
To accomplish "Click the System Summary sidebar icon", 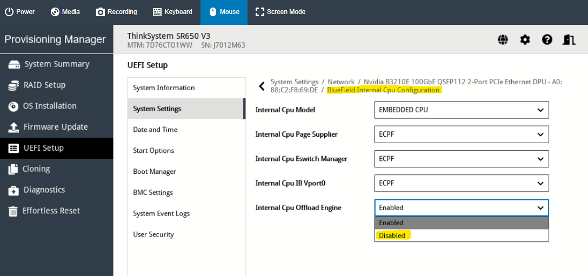I will coord(14,64).
